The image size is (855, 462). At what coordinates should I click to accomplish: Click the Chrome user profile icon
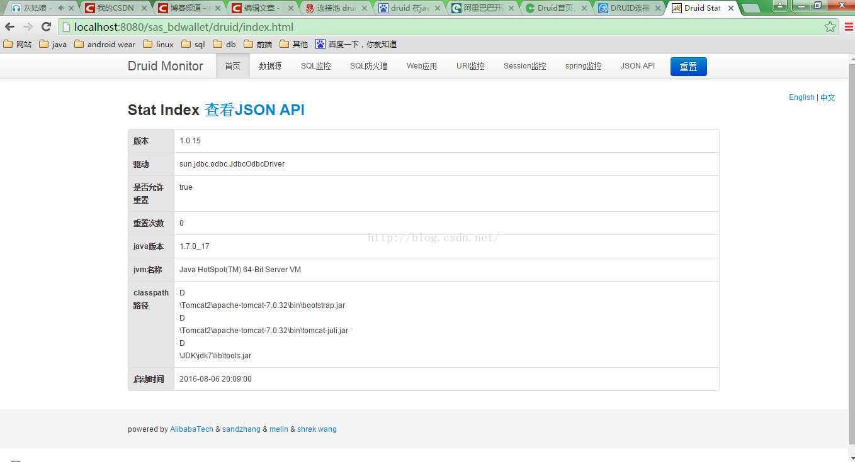779,5
